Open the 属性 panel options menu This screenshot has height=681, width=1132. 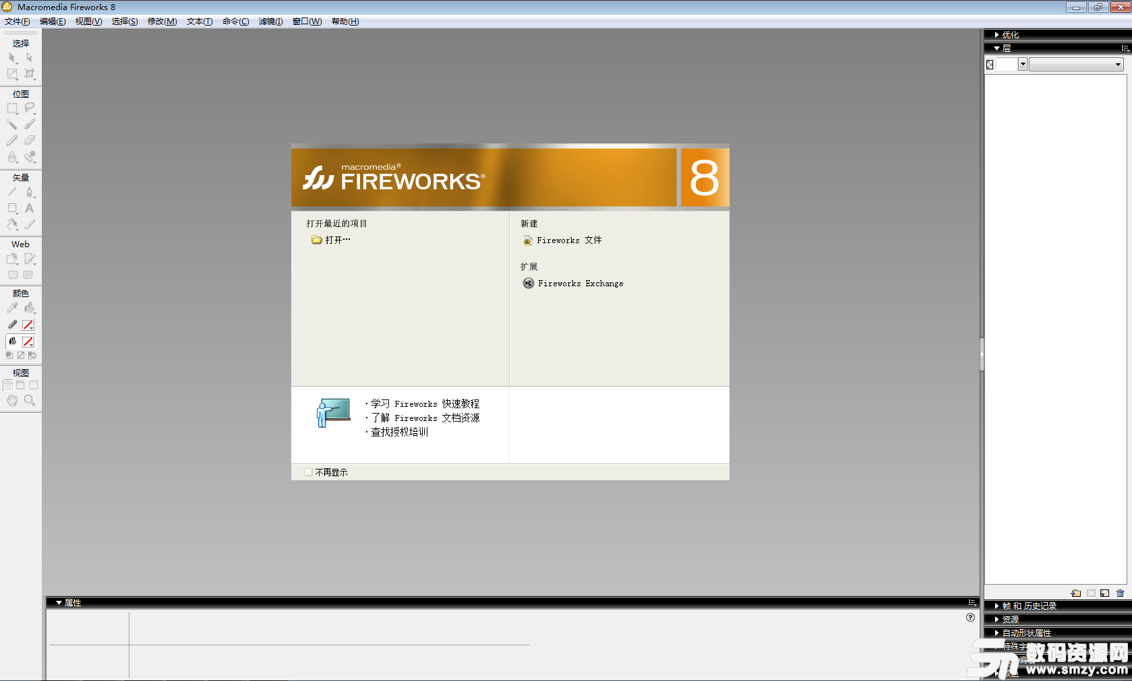(x=972, y=603)
